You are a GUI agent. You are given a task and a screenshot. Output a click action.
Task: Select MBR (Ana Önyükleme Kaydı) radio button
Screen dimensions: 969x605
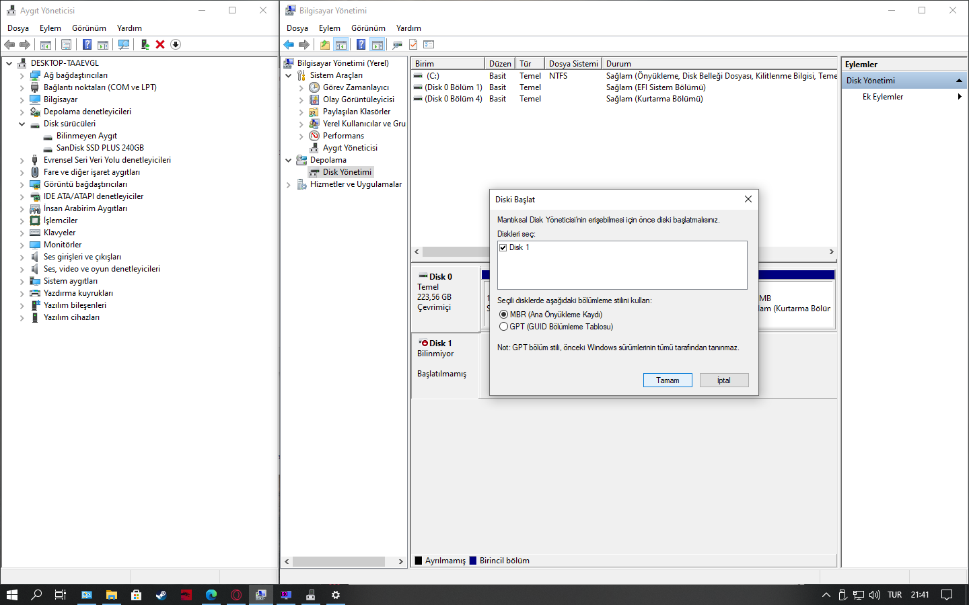pyautogui.click(x=503, y=315)
